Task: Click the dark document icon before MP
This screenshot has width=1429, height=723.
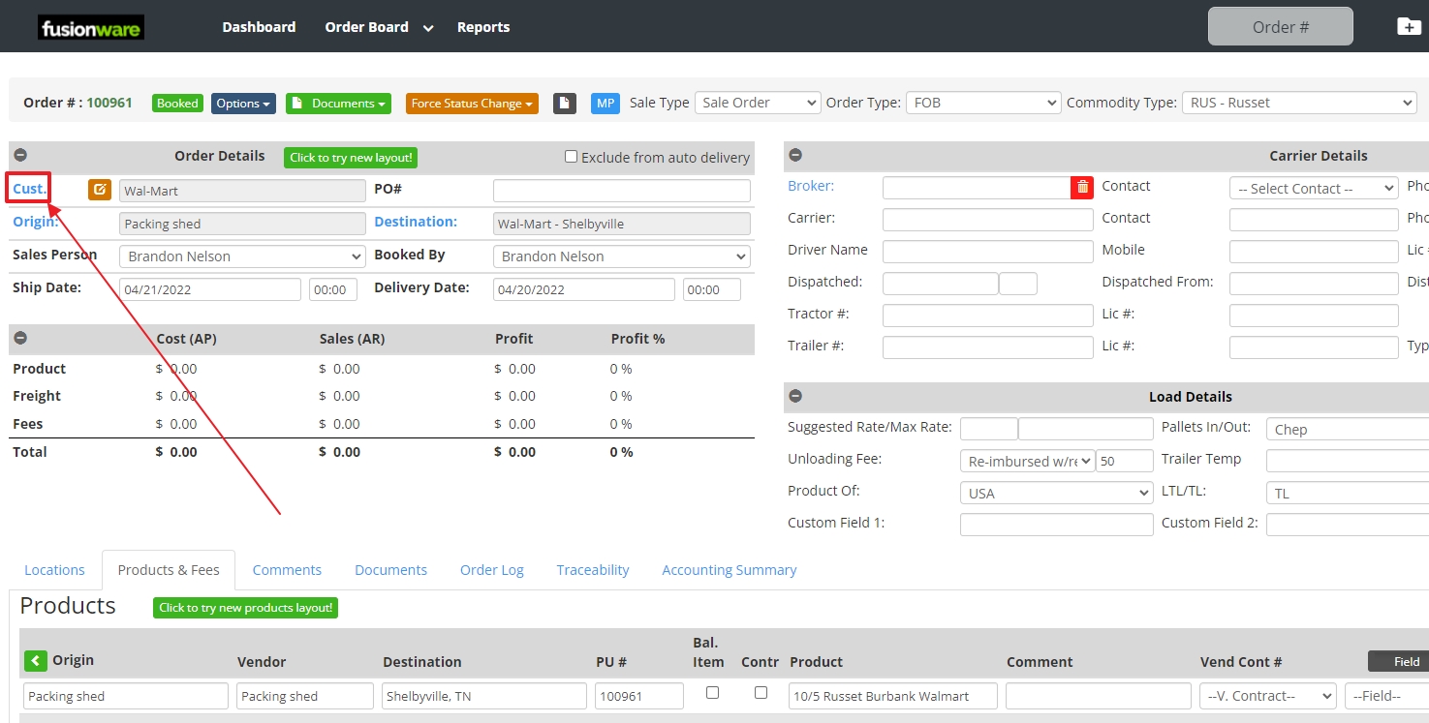Action: click(565, 104)
